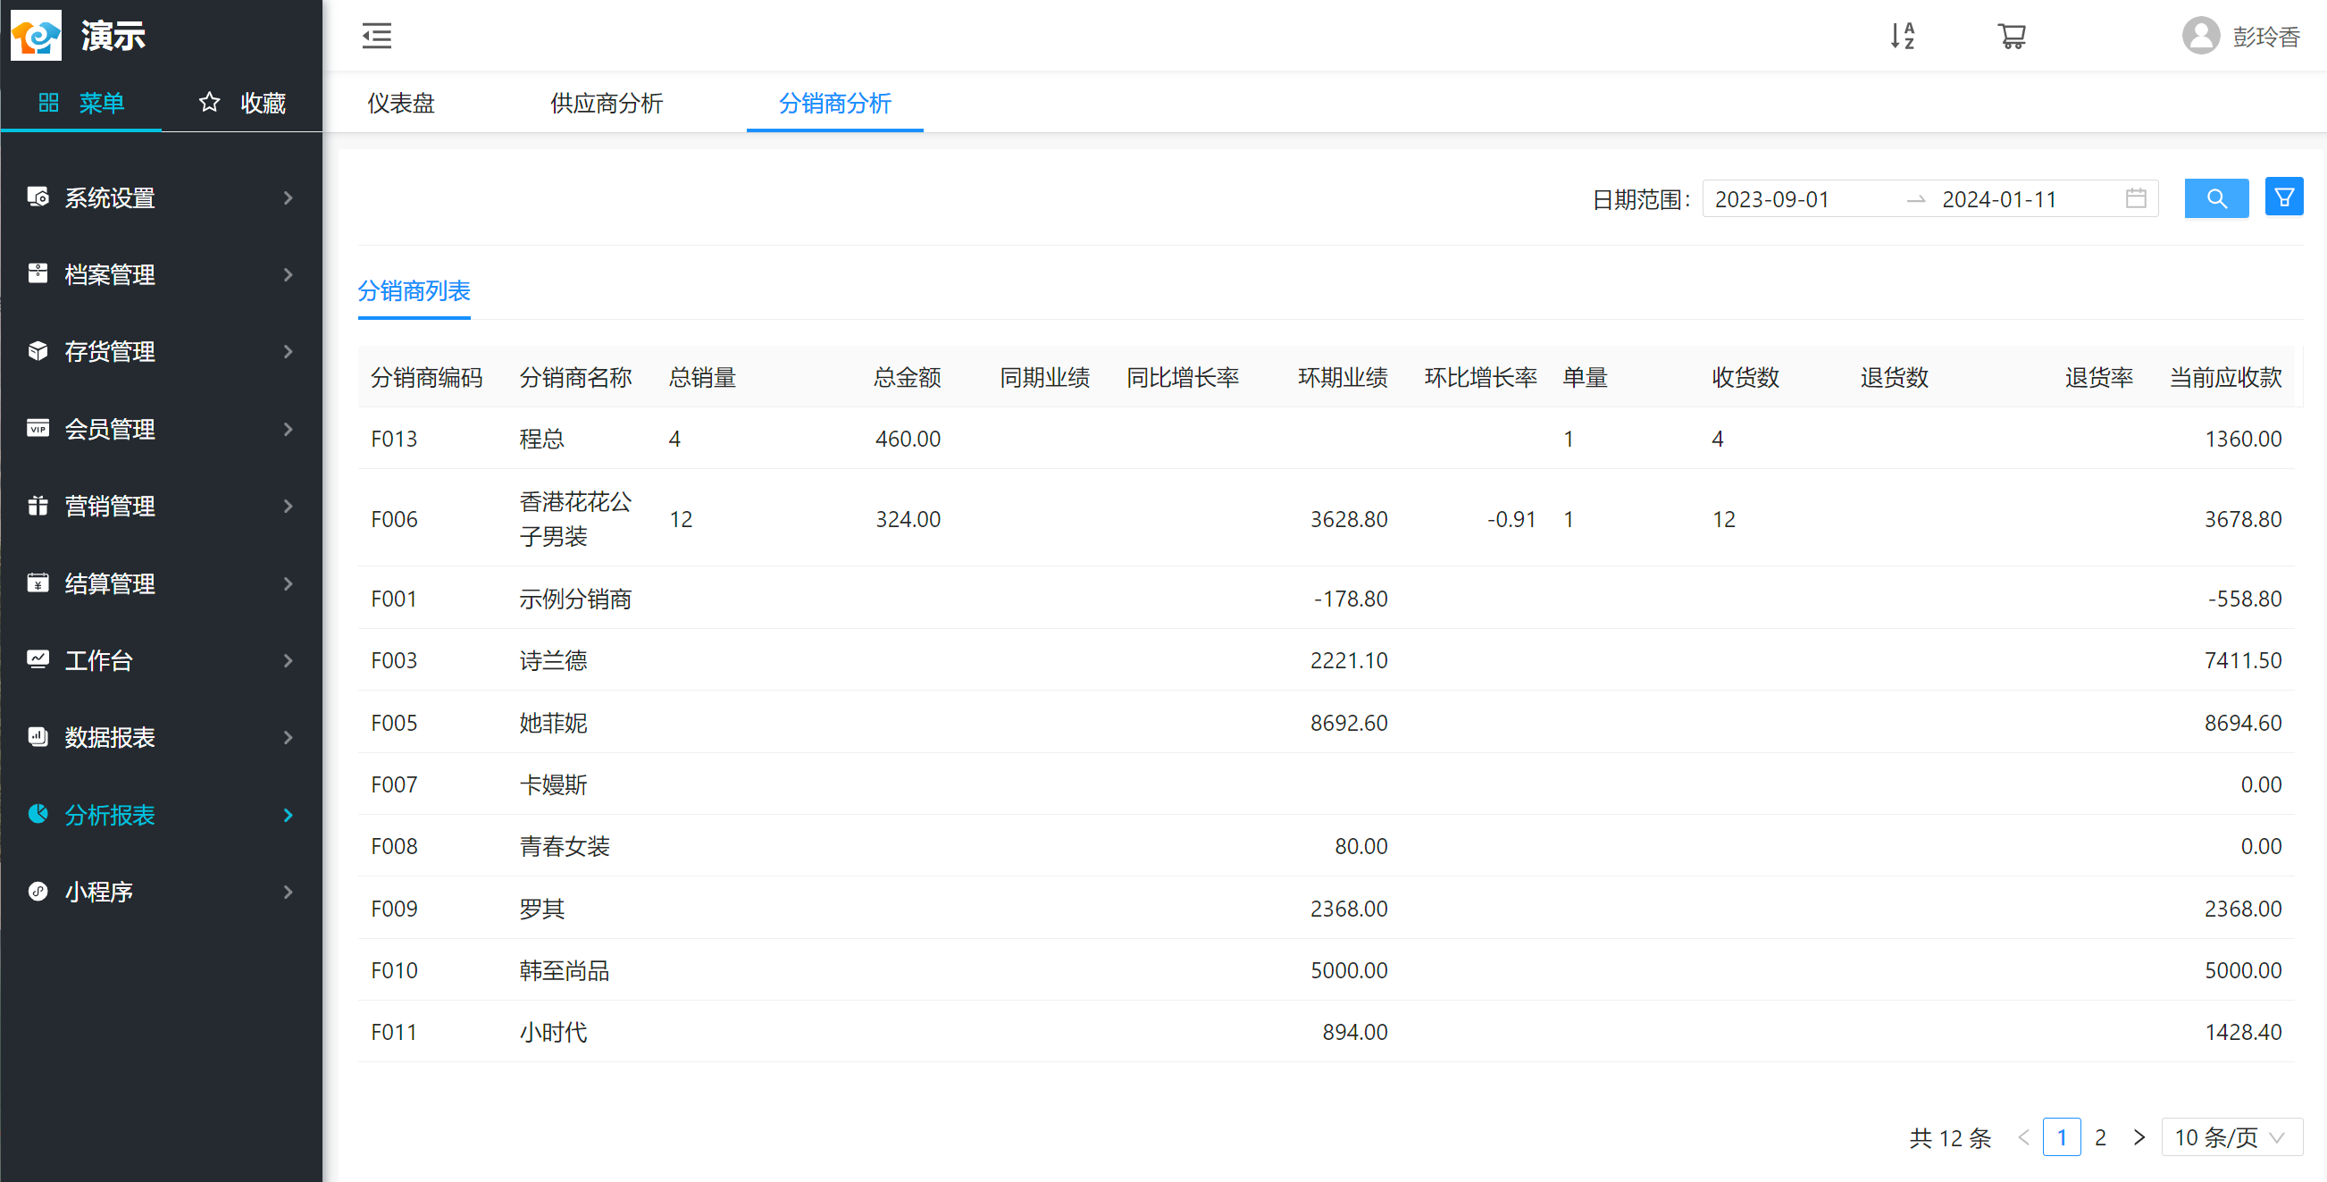
Task: Expand the 档案管理 menu chevron
Action: tap(289, 273)
